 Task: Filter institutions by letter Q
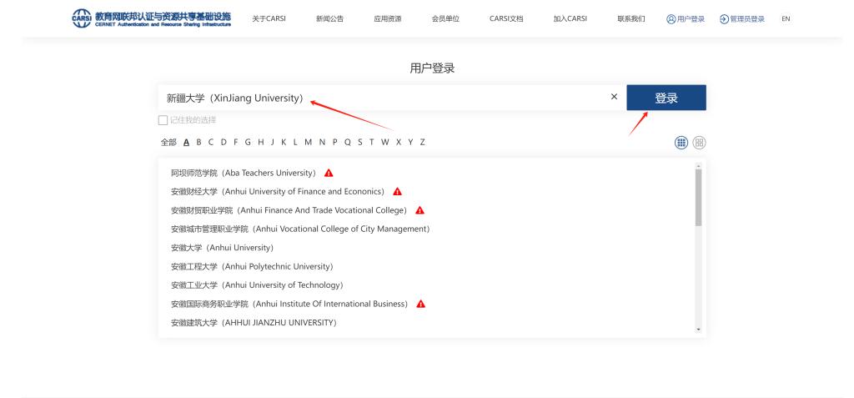348,143
